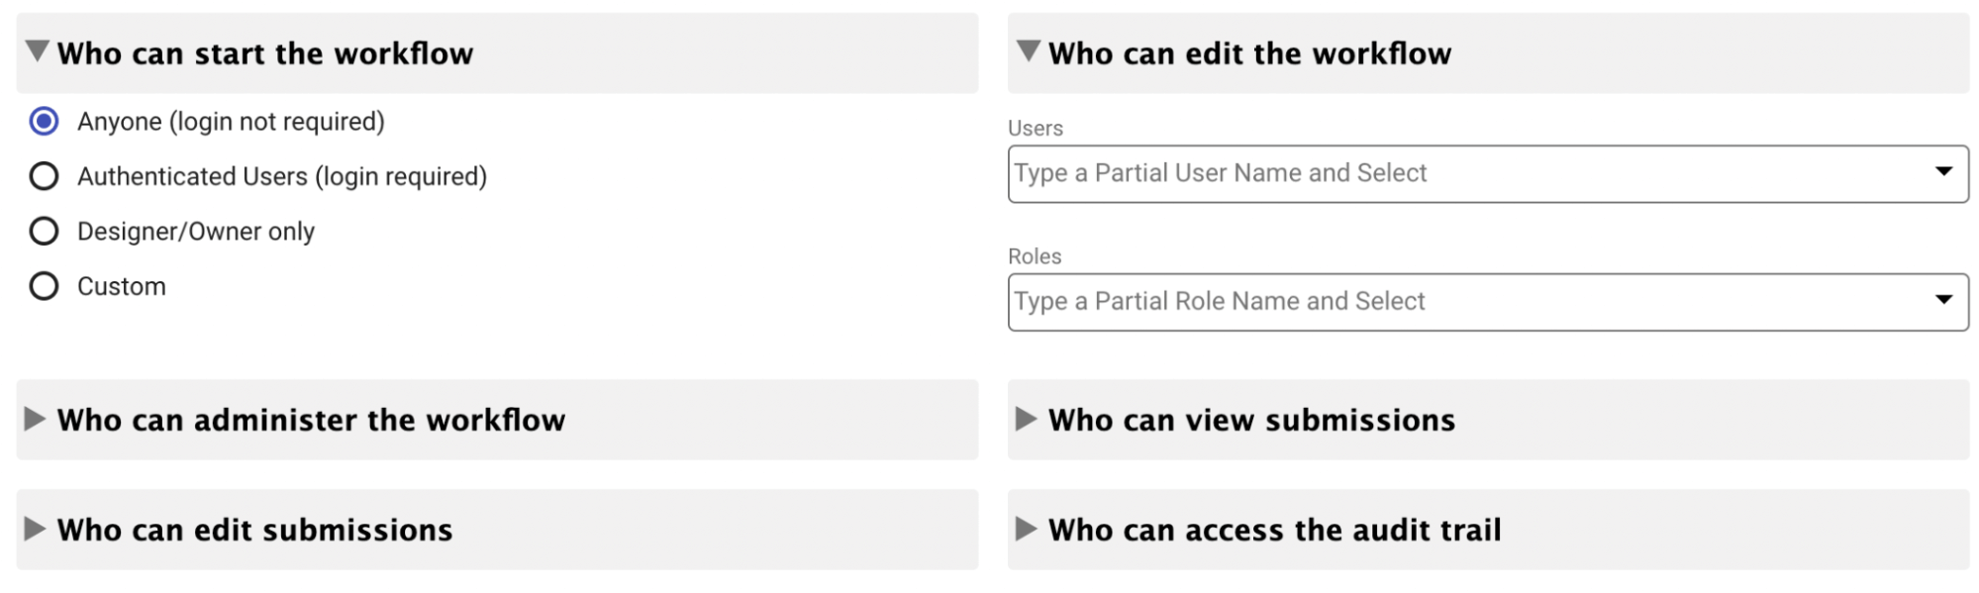
Task: Pick the Custom radio option
Action: tap(44, 286)
